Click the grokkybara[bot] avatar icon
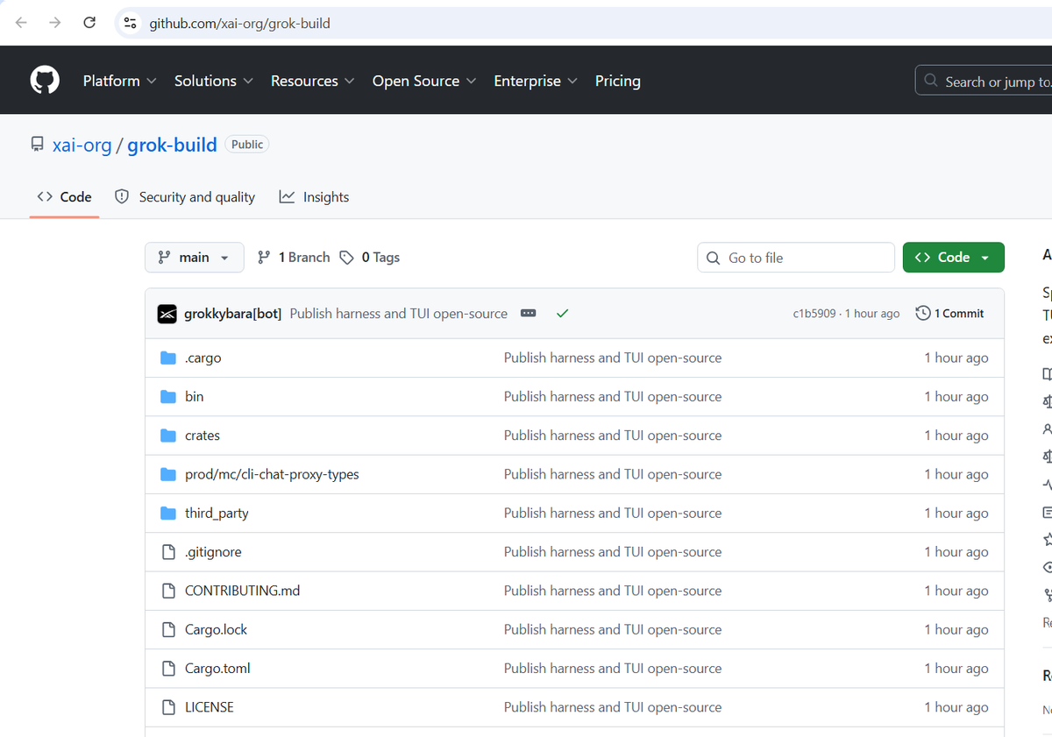1052x737 pixels. point(167,314)
